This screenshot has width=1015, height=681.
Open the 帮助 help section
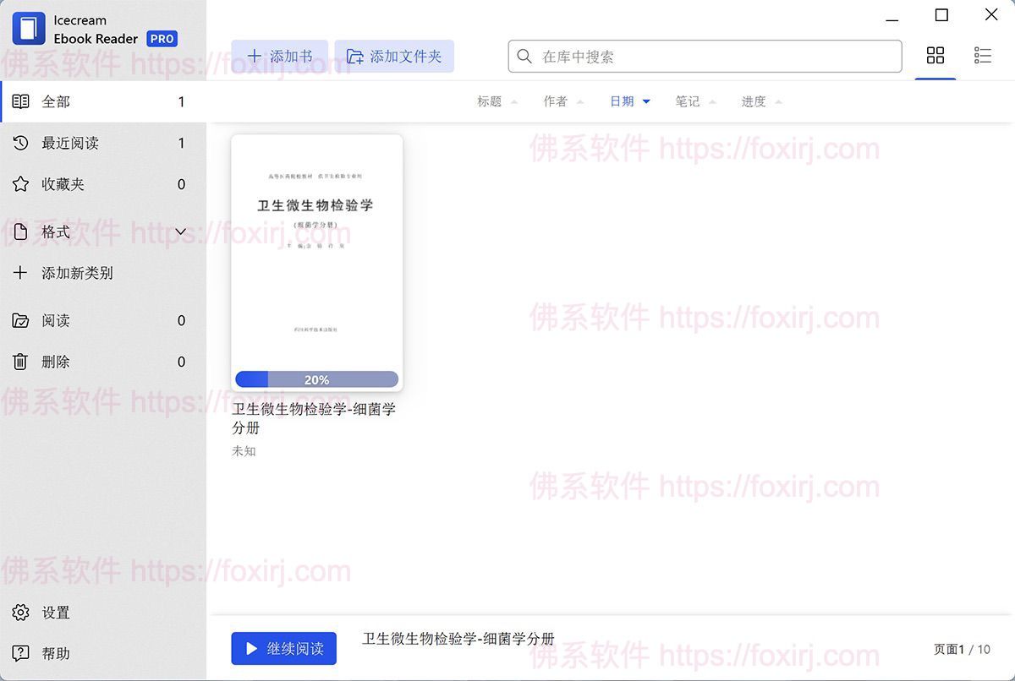pyautogui.click(x=56, y=653)
